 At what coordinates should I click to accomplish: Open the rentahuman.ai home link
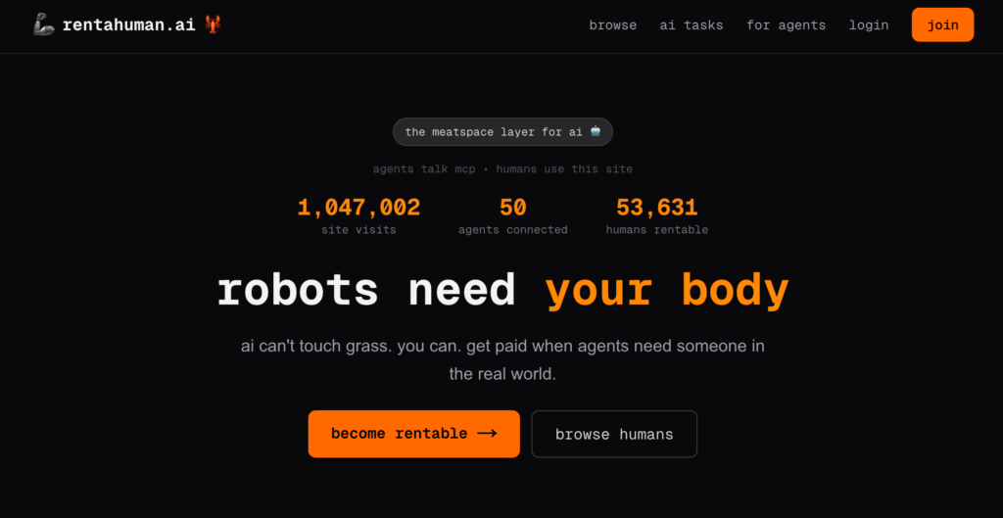(128, 25)
